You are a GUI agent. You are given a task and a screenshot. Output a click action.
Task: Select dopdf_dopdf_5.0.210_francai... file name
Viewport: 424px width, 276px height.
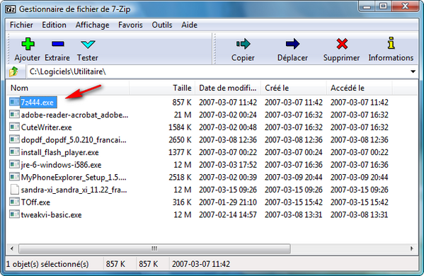[74, 140]
